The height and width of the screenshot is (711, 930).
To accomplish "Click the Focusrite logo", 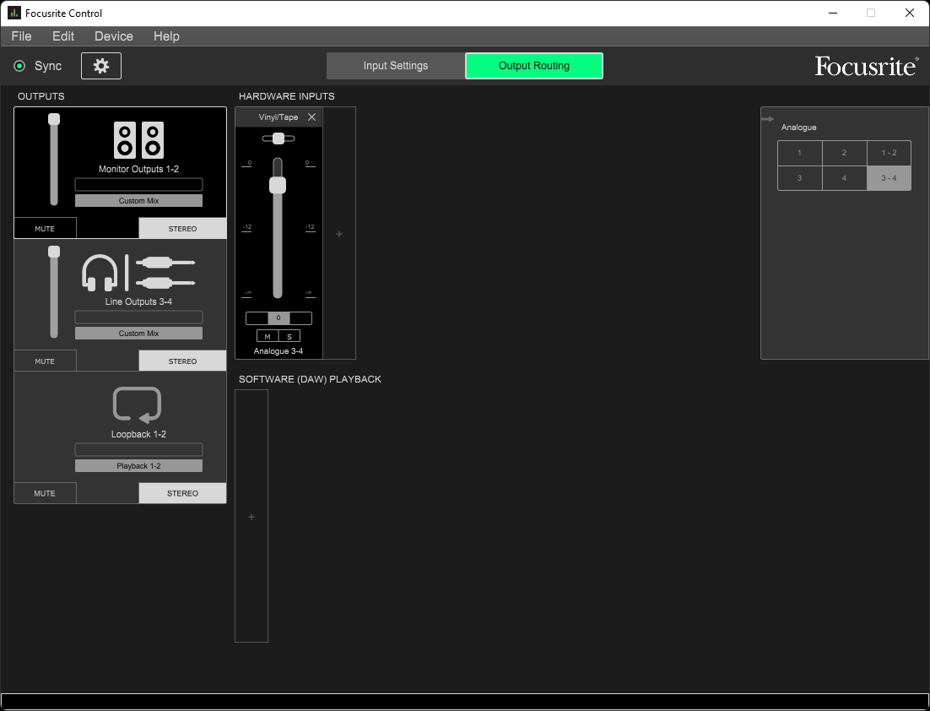I will (x=868, y=66).
